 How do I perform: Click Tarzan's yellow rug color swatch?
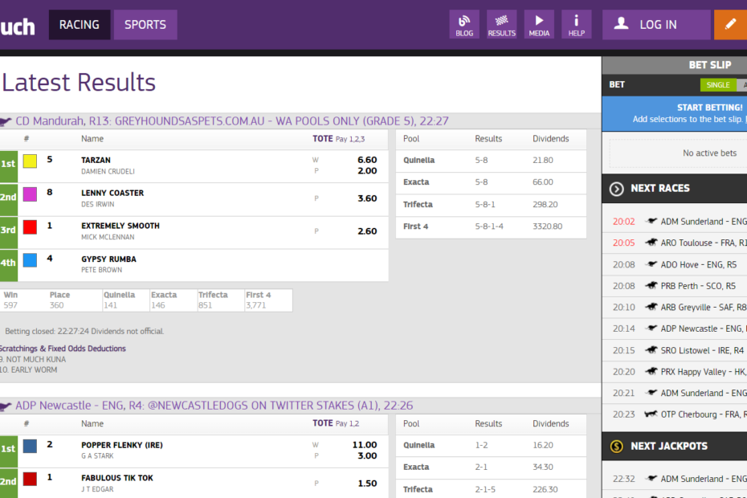[x=30, y=161]
